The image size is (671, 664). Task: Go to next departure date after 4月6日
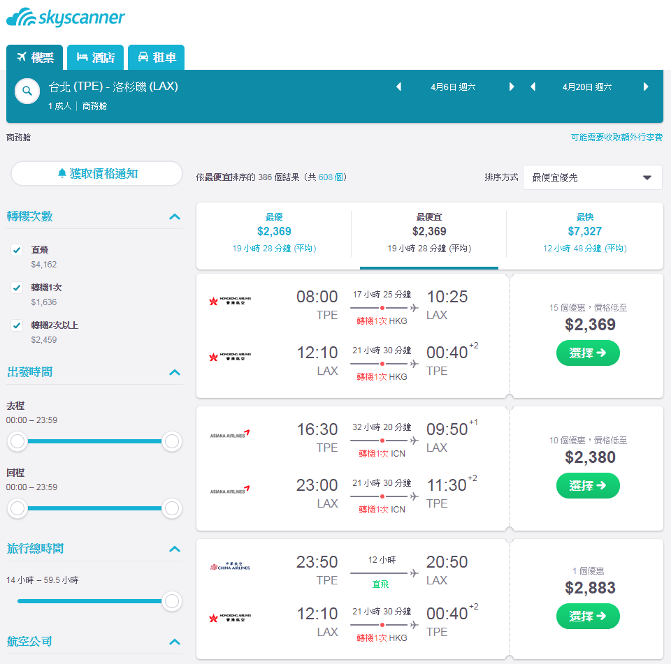pyautogui.click(x=512, y=87)
